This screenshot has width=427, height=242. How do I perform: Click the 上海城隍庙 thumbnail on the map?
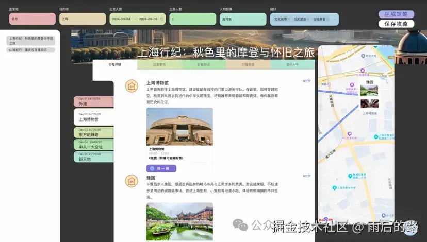(369, 104)
